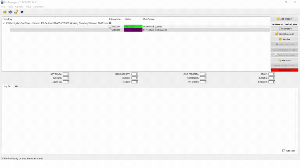This screenshot has height=168, width=300.
Task: Click the RUNNING count field
Action: pos(272,78)
